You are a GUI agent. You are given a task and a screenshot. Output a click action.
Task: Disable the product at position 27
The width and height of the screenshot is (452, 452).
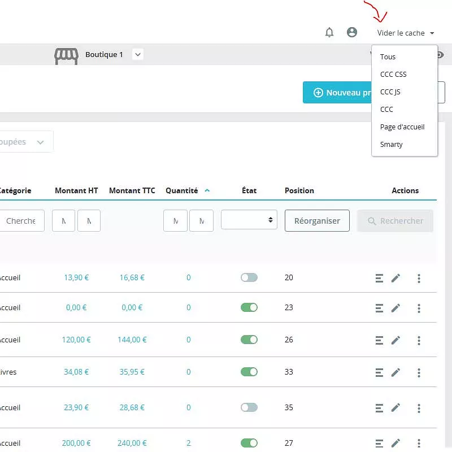pos(249,443)
